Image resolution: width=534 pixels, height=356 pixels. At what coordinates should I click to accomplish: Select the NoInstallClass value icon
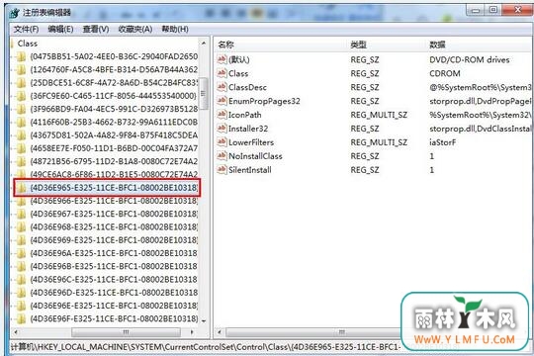[222, 155]
